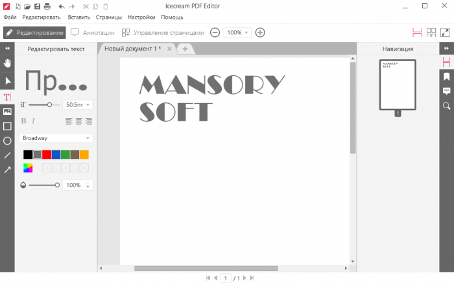This screenshot has width=454, height=284.
Task: Click the paste clipboard icon
Action: (106, 6)
